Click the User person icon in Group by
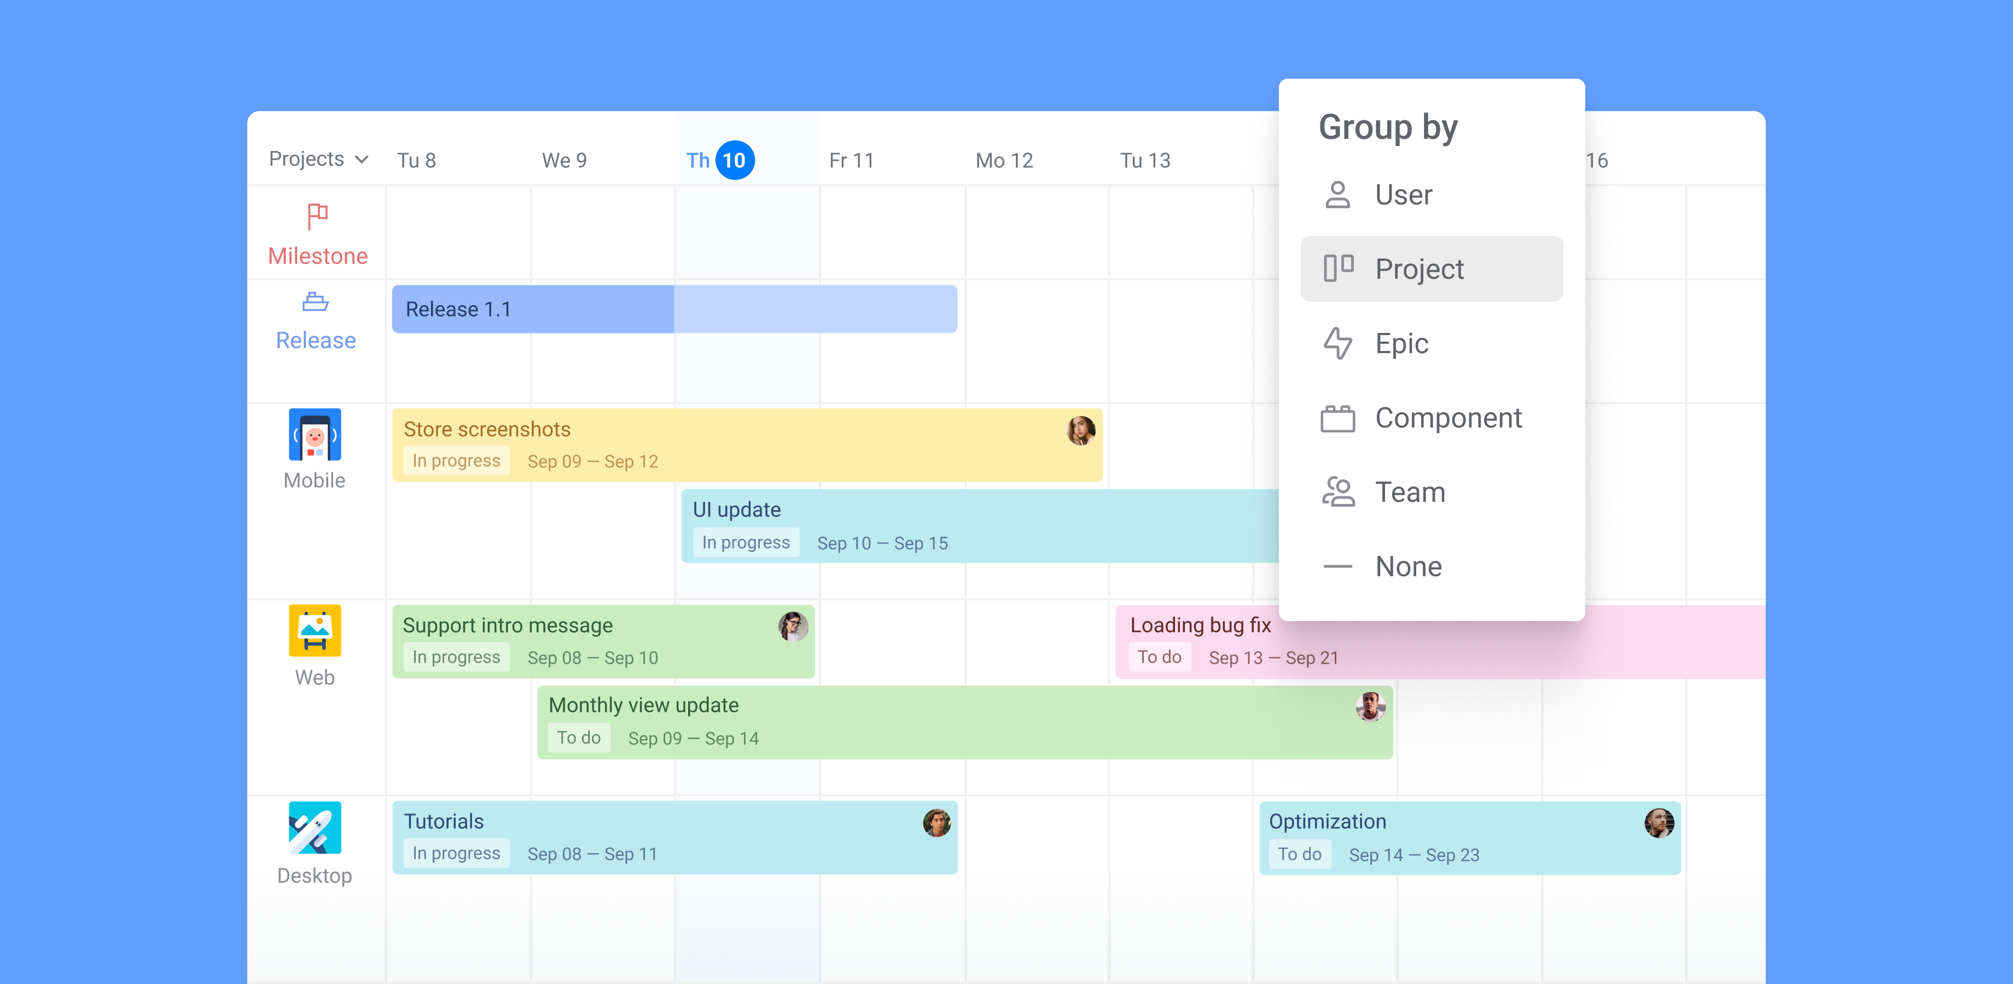2013x984 pixels. tap(1338, 195)
